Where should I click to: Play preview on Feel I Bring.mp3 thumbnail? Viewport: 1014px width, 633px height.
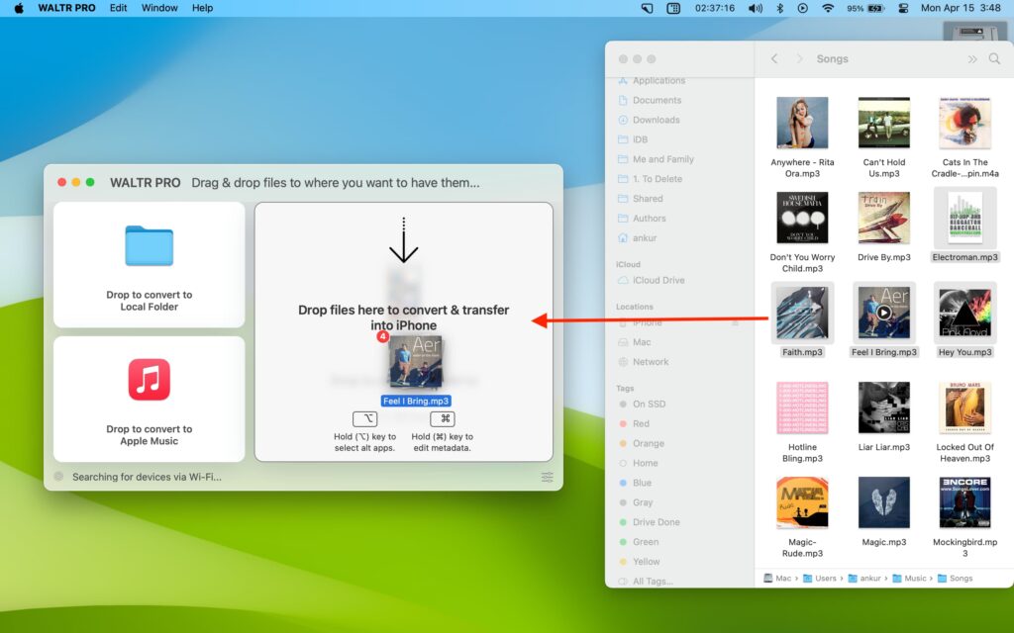(x=883, y=313)
